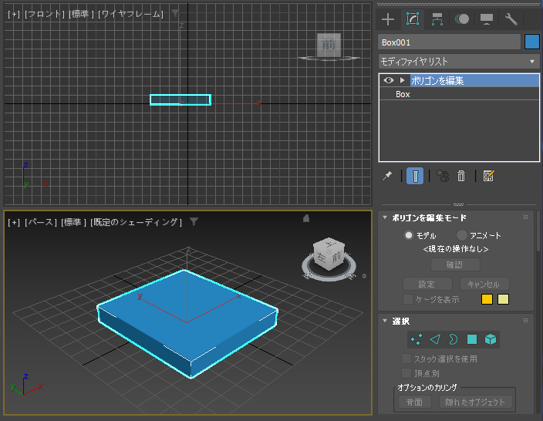
Task: Open front viewport [+] menu
Action: point(14,14)
